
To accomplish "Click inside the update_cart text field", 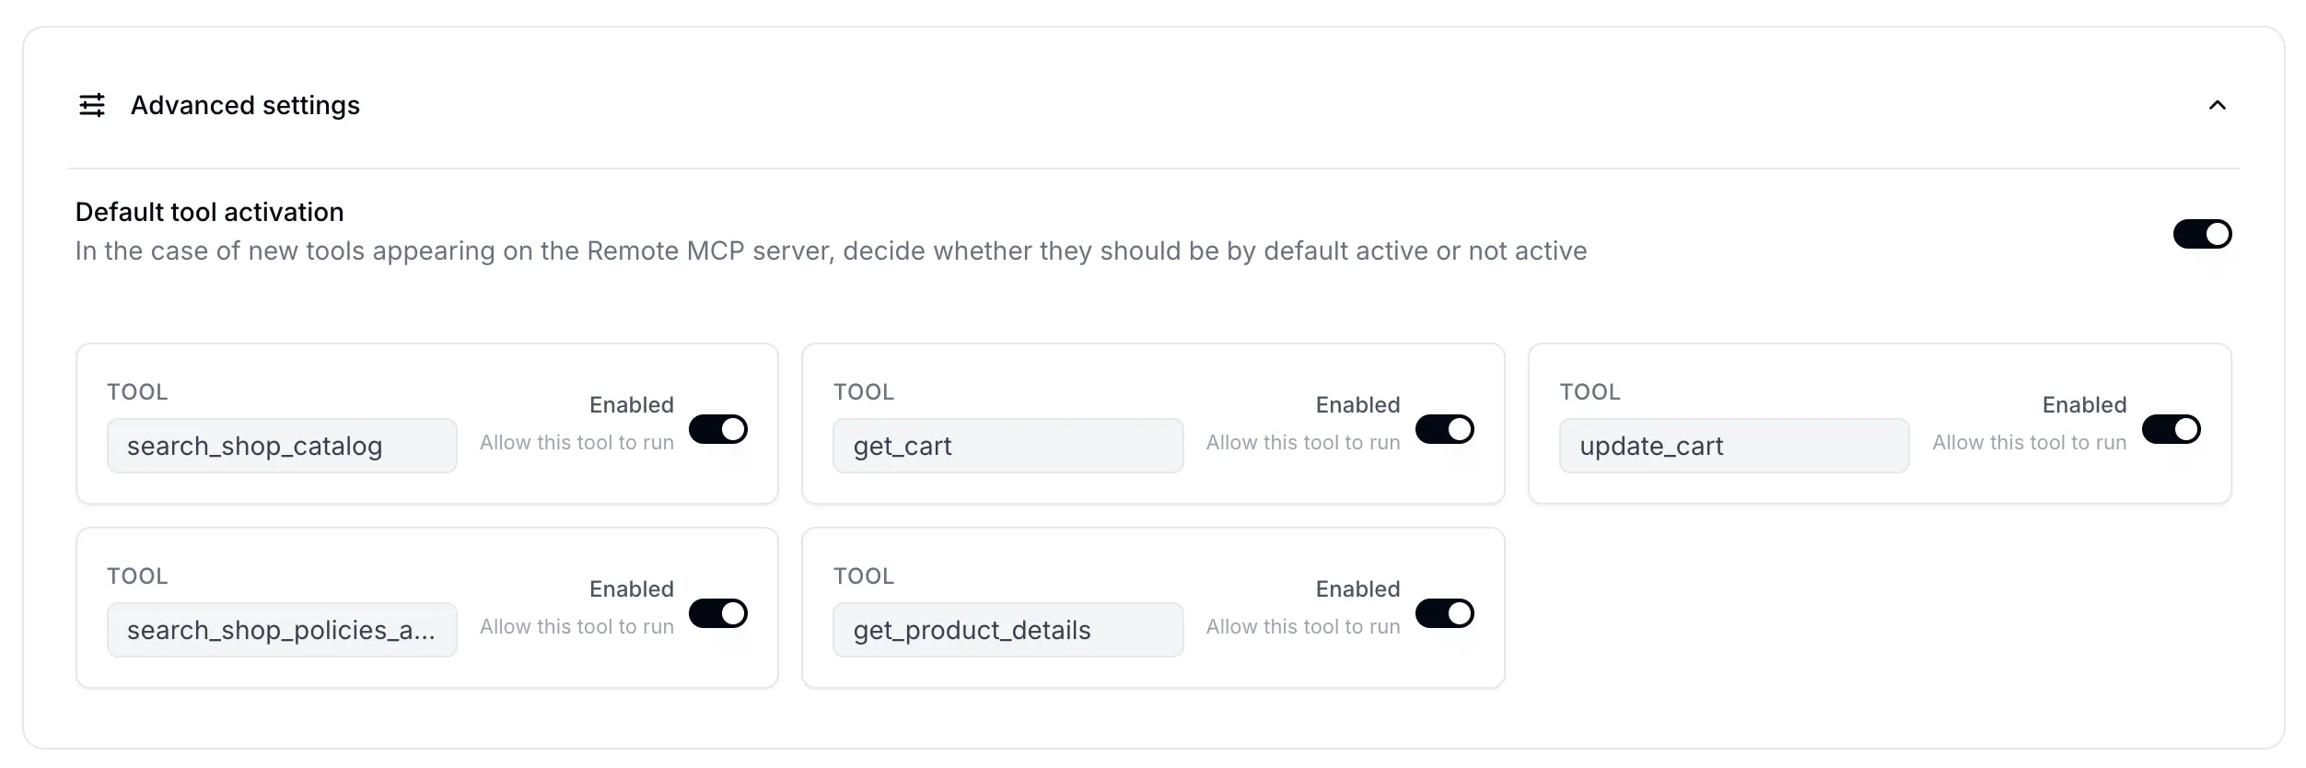I will pyautogui.click(x=1734, y=446).
